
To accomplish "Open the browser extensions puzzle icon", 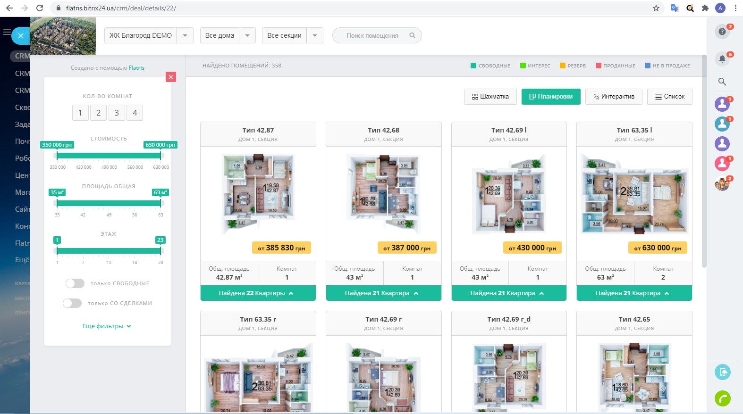I will click(x=705, y=8).
